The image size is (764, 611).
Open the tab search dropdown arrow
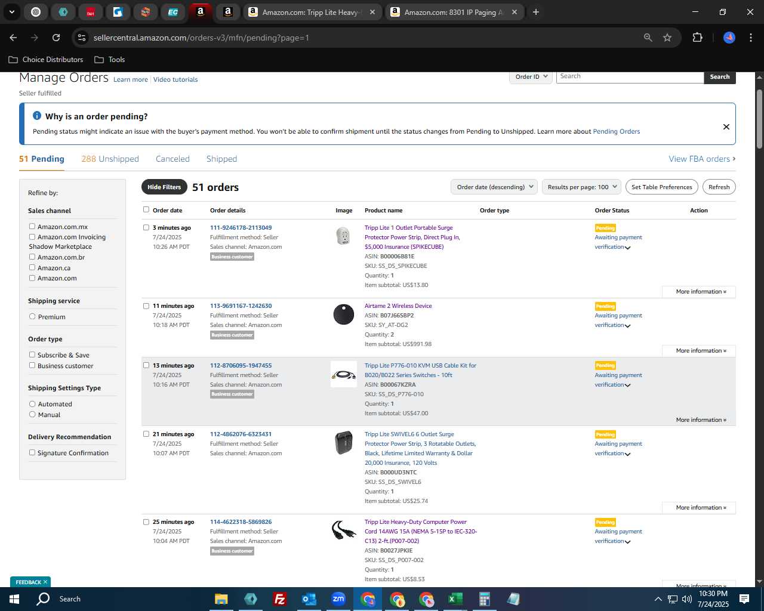(12, 12)
